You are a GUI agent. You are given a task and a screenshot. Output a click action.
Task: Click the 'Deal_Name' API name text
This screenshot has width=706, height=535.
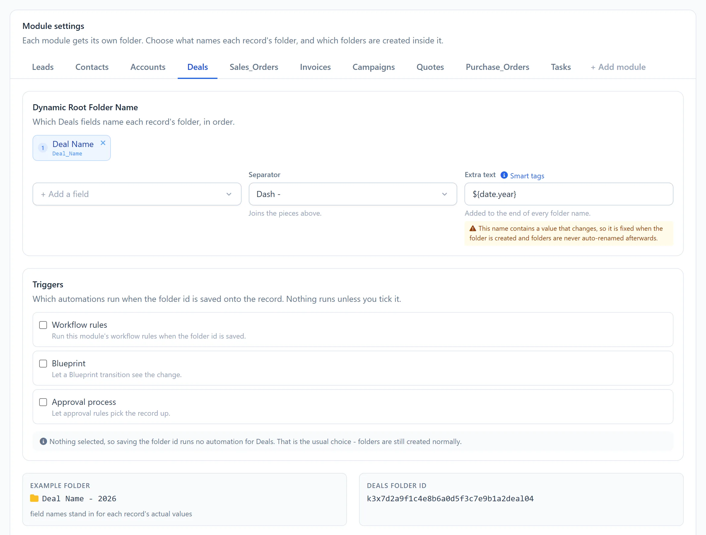67,154
